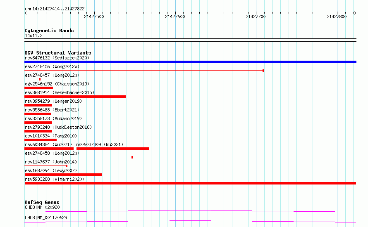Click the DGV Structural Variants track title
368x227 pixels.
point(58,53)
